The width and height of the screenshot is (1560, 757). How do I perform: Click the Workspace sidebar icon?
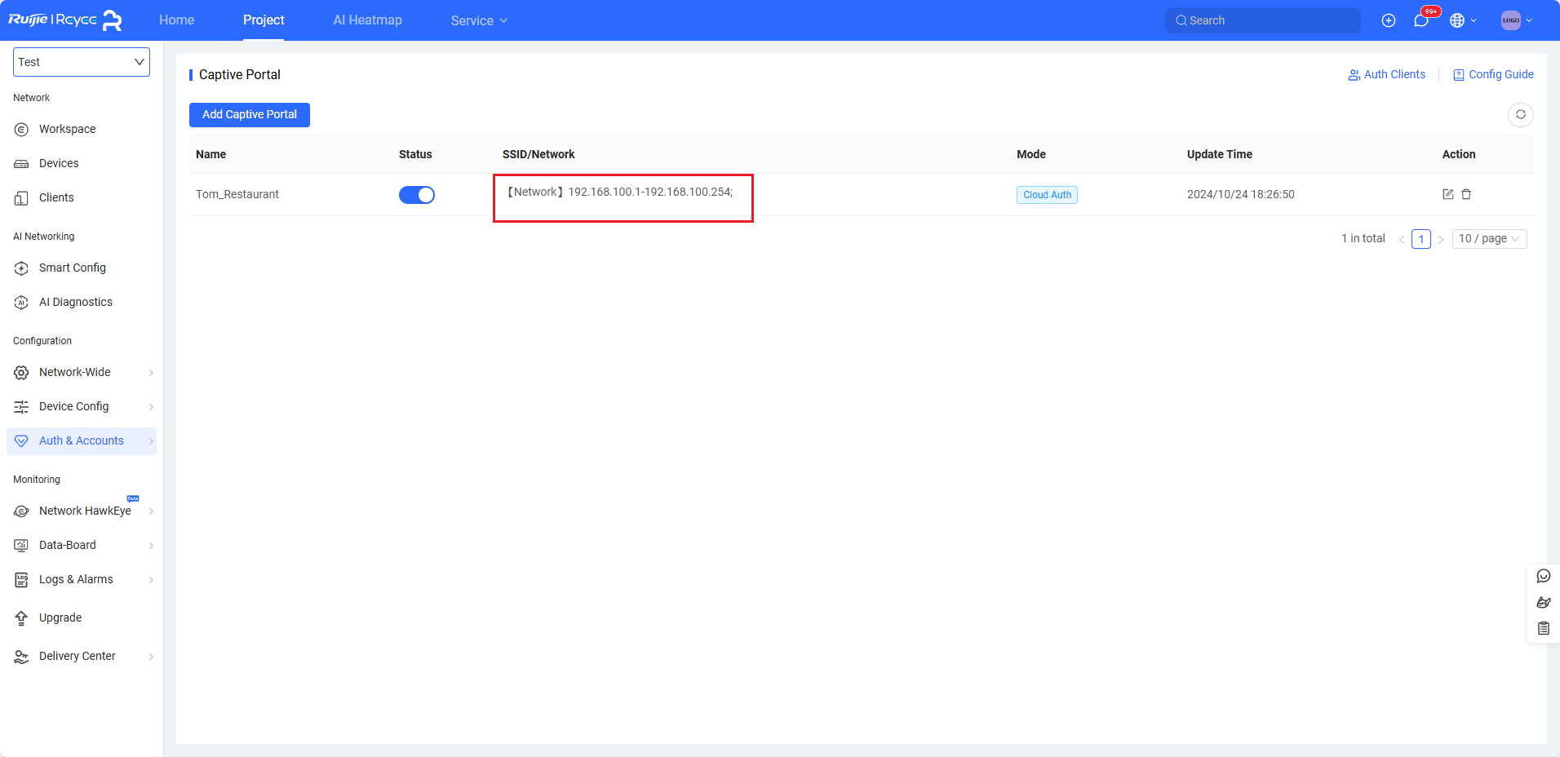22,130
